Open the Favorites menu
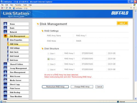Image resolution: width=137 pixels, height=103 pixels. pos(18,5)
